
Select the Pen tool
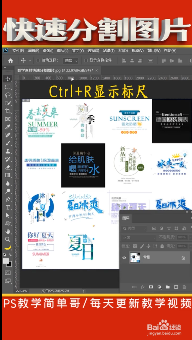[x=8, y=199]
